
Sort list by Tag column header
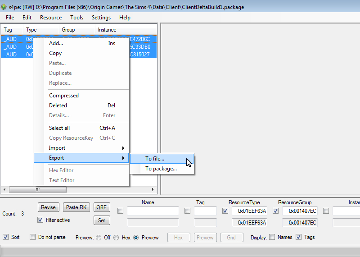pos(12,30)
